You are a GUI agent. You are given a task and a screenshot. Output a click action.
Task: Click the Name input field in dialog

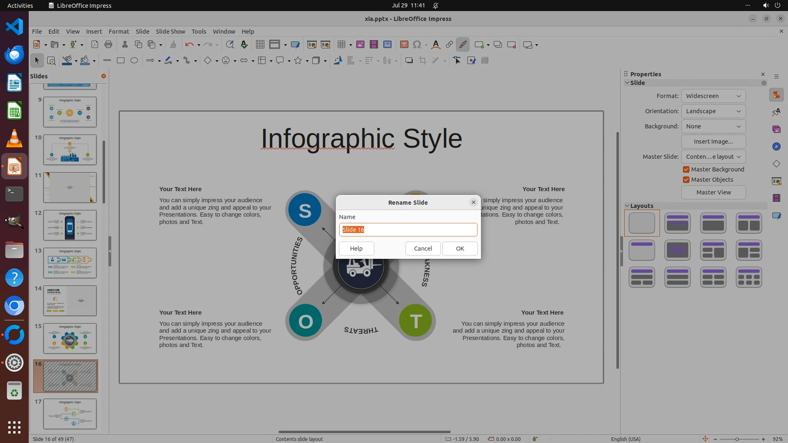408,230
